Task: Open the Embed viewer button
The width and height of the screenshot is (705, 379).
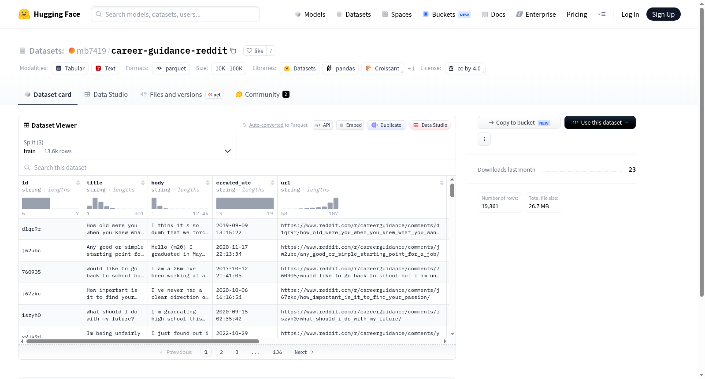Action: [350, 125]
